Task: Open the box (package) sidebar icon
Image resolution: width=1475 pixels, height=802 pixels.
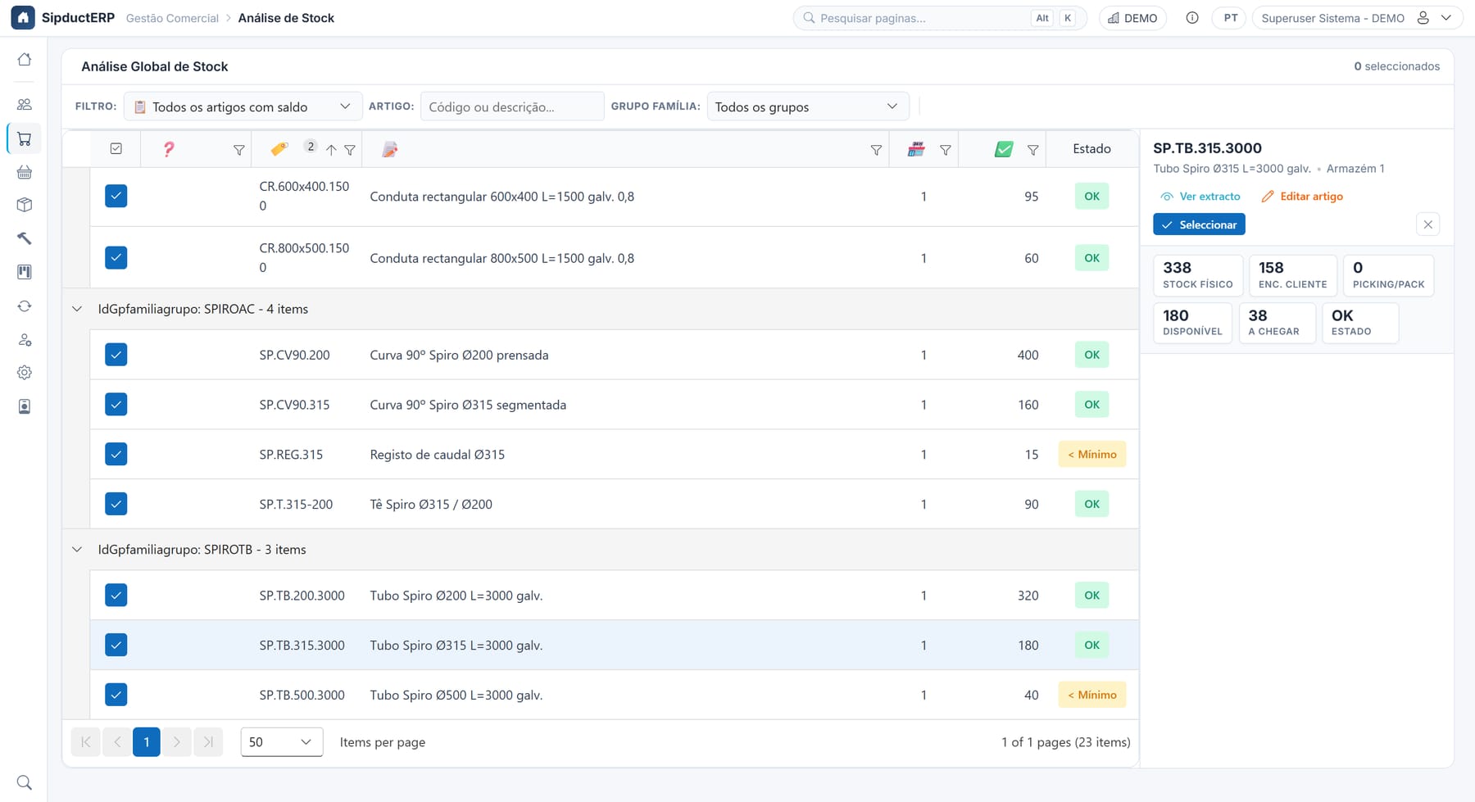Action: click(25, 205)
